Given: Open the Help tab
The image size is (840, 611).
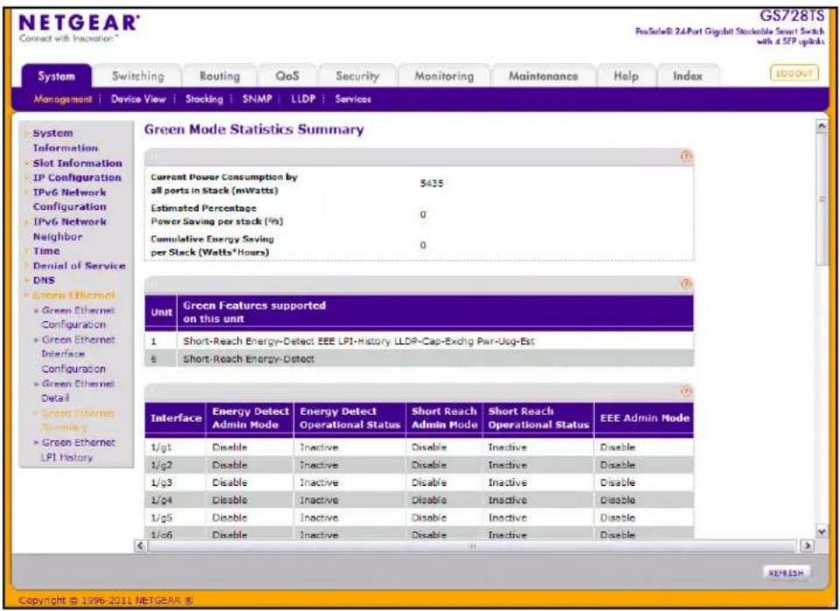Looking at the screenshot, I should [625, 76].
